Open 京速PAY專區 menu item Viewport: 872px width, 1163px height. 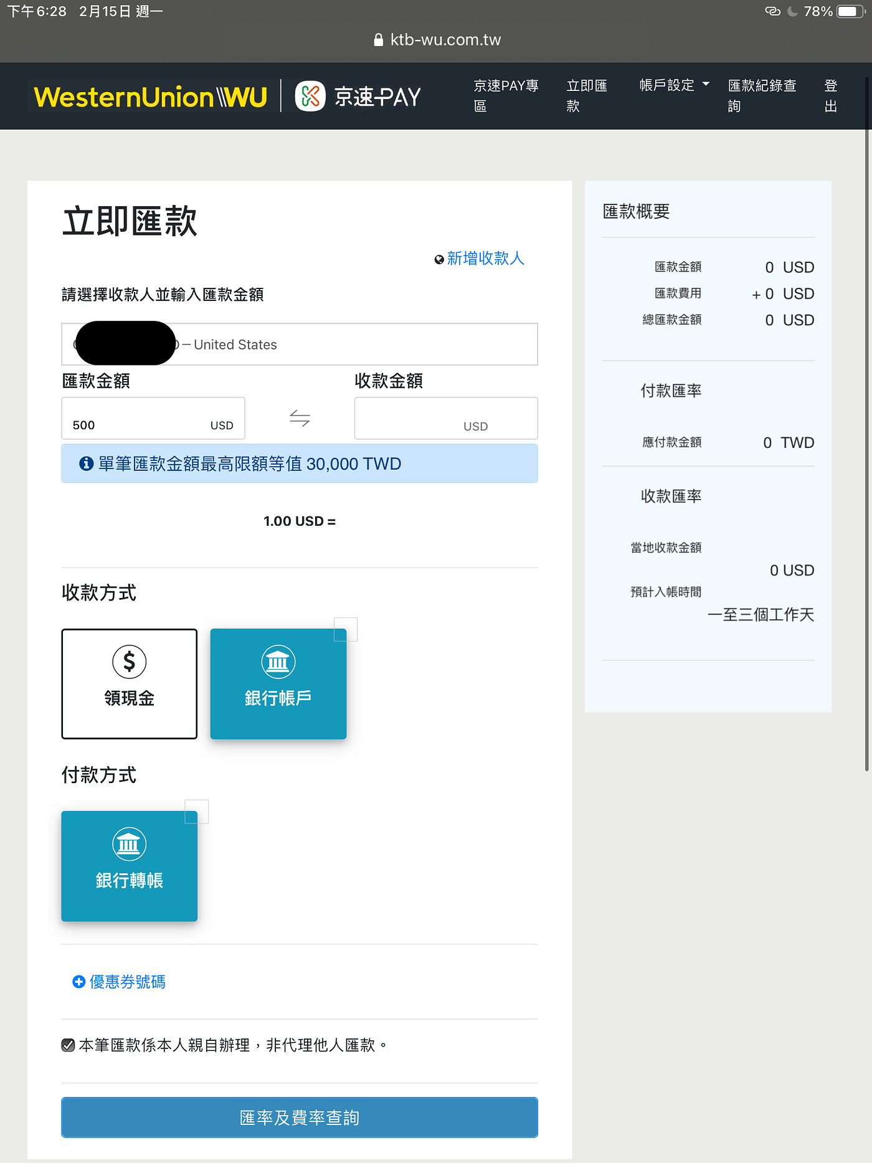(506, 95)
